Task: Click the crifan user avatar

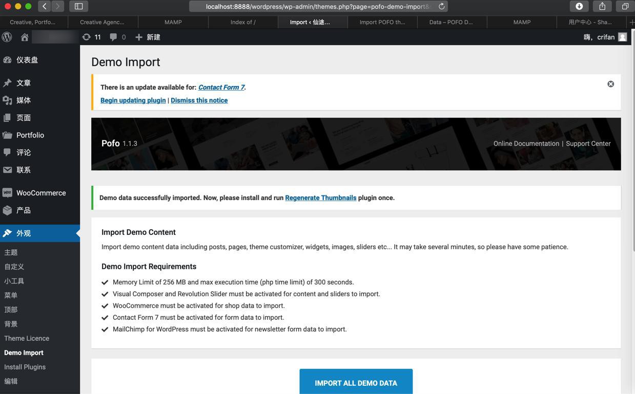Action: pyautogui.click(x=623, y=37)
